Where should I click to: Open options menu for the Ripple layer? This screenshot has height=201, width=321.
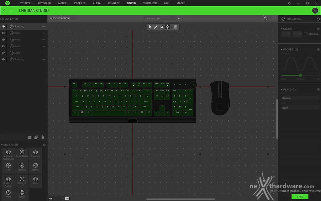[x=43, y=46]
